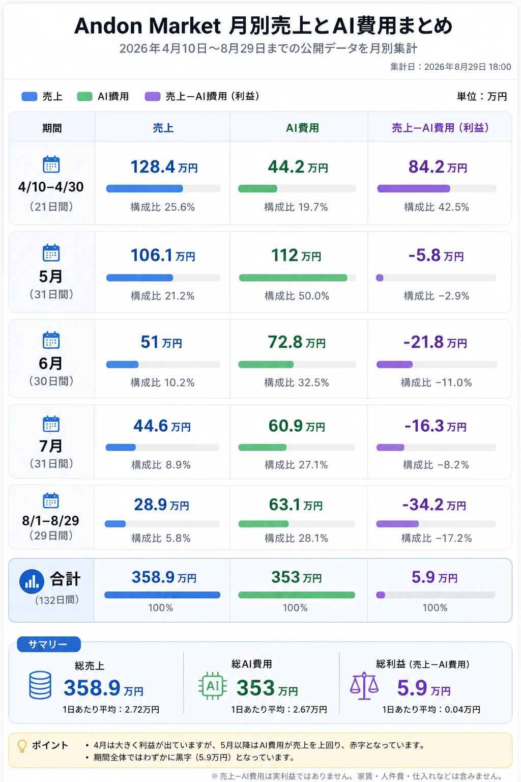Click the 112 万円 May AI cost
The width and height of the screenshot is (521, 782).
click(x=296, y=255)
